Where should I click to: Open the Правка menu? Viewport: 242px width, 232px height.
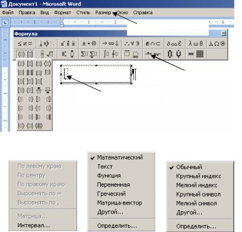(x=27, y=12)
